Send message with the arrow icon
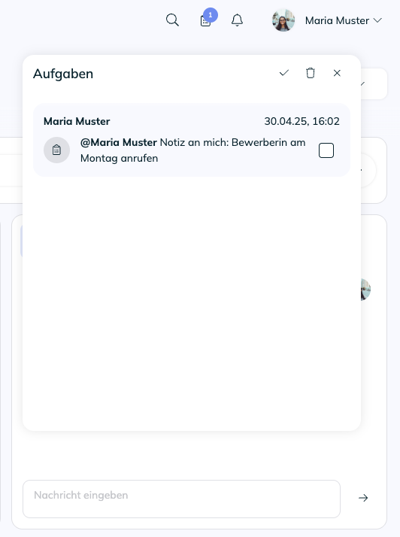Screen dimensions: 400x537 363,498
